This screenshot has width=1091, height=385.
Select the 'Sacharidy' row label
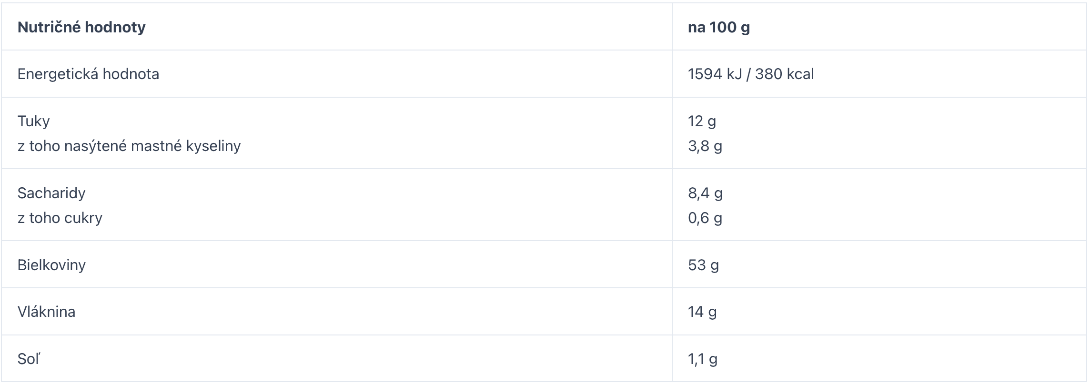[x=51, y=193]
